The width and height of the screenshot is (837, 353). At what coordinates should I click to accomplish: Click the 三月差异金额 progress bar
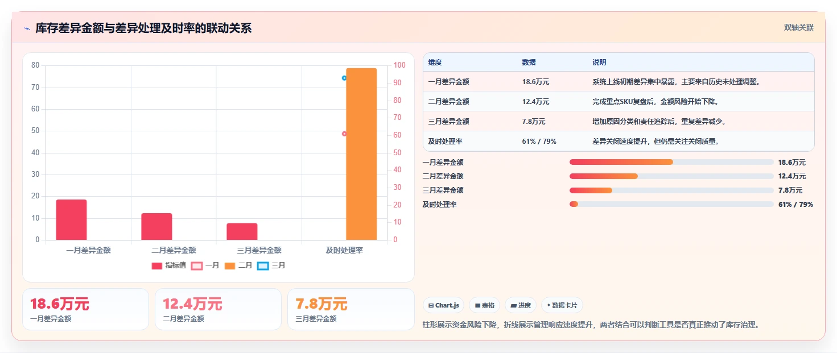(x=671, y=190)
